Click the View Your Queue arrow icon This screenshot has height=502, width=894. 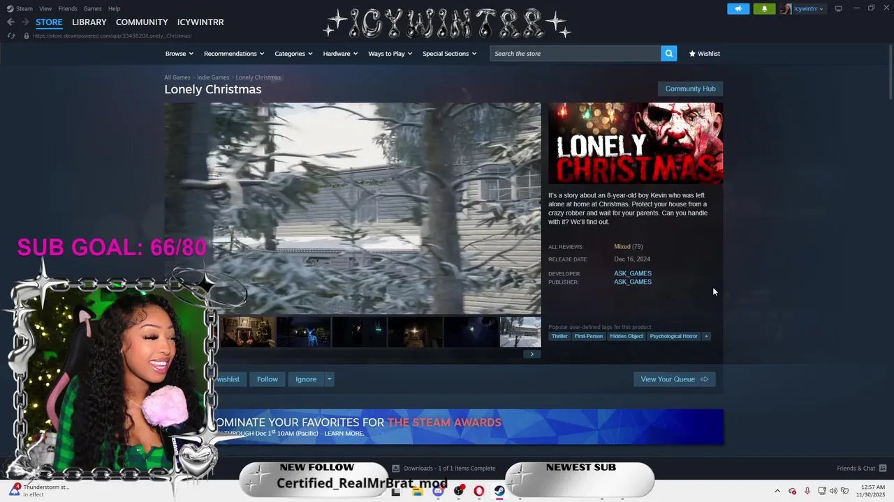704,379
